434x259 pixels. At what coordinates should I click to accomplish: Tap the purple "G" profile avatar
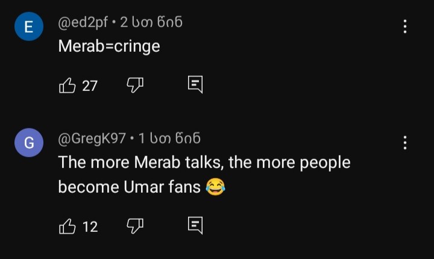pos(29,145)
